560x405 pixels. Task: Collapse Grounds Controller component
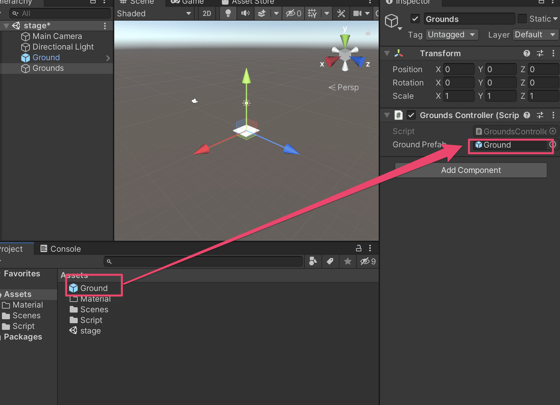pyautogui.click(x=386, y=115)
